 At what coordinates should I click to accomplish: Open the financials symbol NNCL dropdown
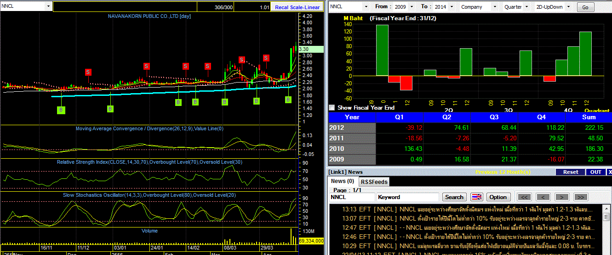(366, 7)
